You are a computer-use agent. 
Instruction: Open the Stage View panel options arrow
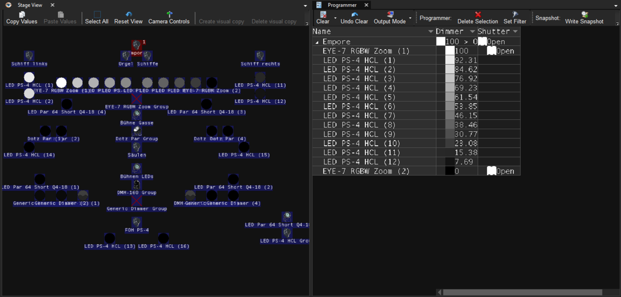pos(305,5)
